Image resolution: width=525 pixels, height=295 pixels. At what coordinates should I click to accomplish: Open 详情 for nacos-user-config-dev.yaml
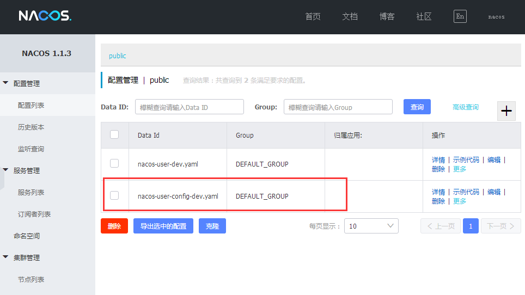438,192
